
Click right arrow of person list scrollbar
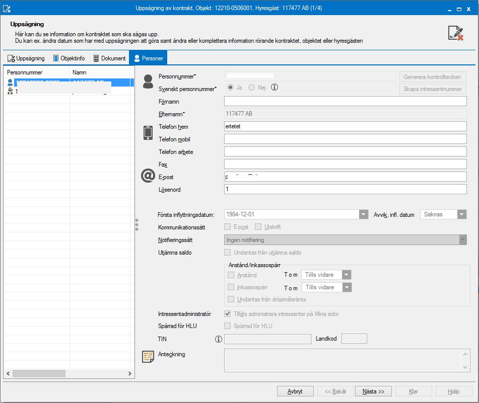click(x=130, y=373)
